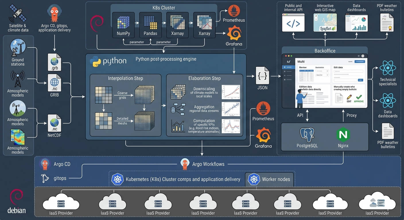404x220 pixels.
Task: Click the Review data table in Backoffice
Action: click(x=306, y=76)
